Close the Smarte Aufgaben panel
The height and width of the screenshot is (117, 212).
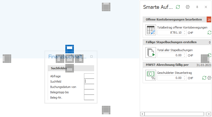tap(206, 7)
